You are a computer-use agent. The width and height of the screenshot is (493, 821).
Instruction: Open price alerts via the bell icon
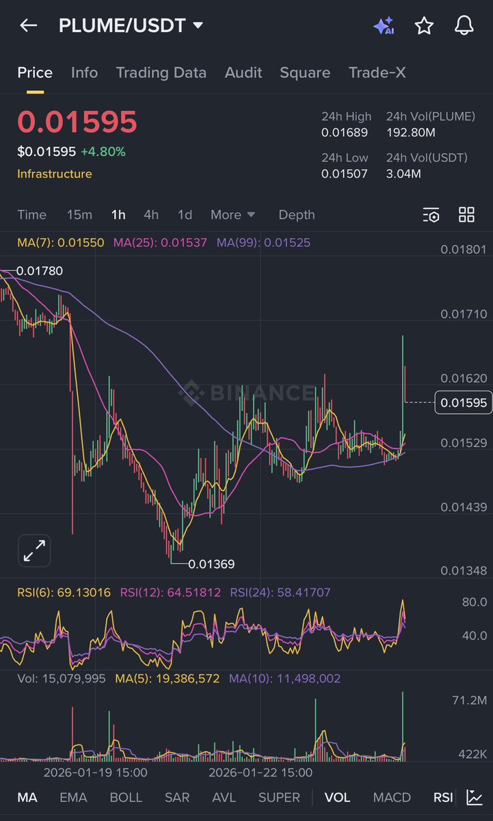click(x=464, y=26)
